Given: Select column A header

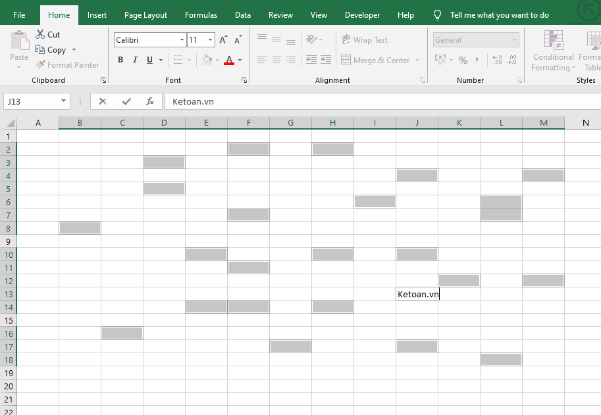Looking at the screenshot, I should click(x=38, y=123).
